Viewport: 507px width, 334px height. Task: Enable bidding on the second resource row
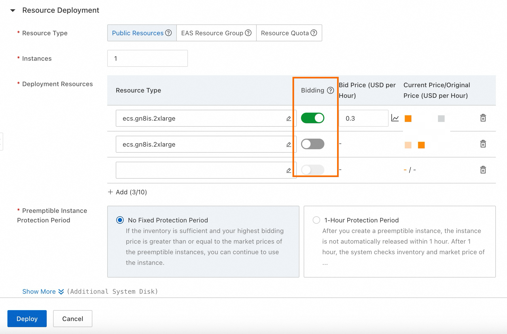(312, 144)
